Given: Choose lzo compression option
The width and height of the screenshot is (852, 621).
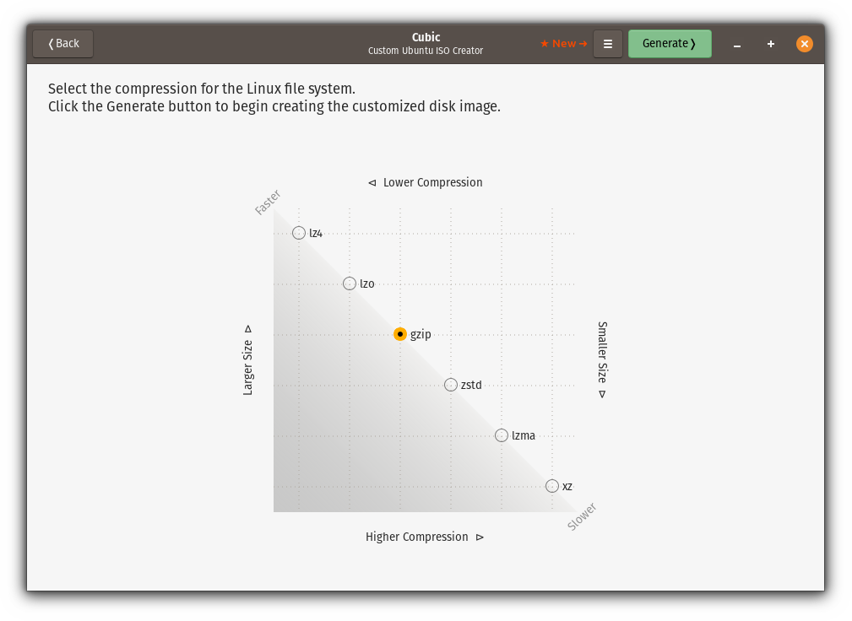Looking at the screenshot, I should [x=350, y=283].
